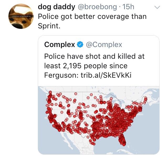Click the word "Sprint." in the tweet
This screenshot has width=168, height=158.
49,26
